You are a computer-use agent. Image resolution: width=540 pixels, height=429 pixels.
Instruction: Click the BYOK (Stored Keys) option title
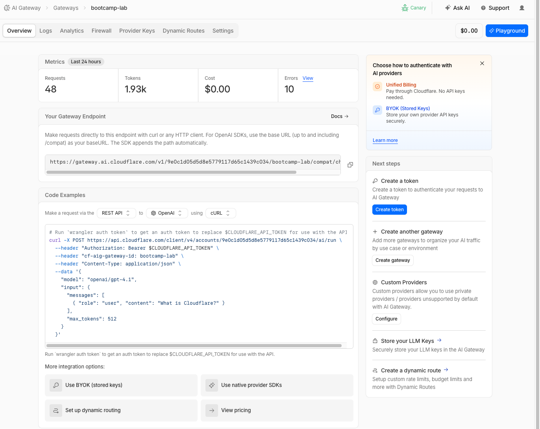(408, 109)
